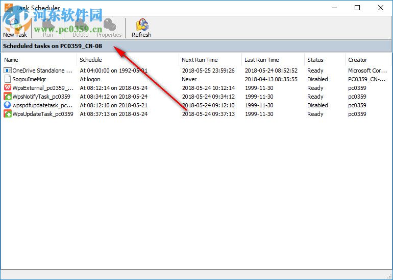393x280 pixels.
Task: Click OneDrive row's Ready status
Action: pos(315,71)
